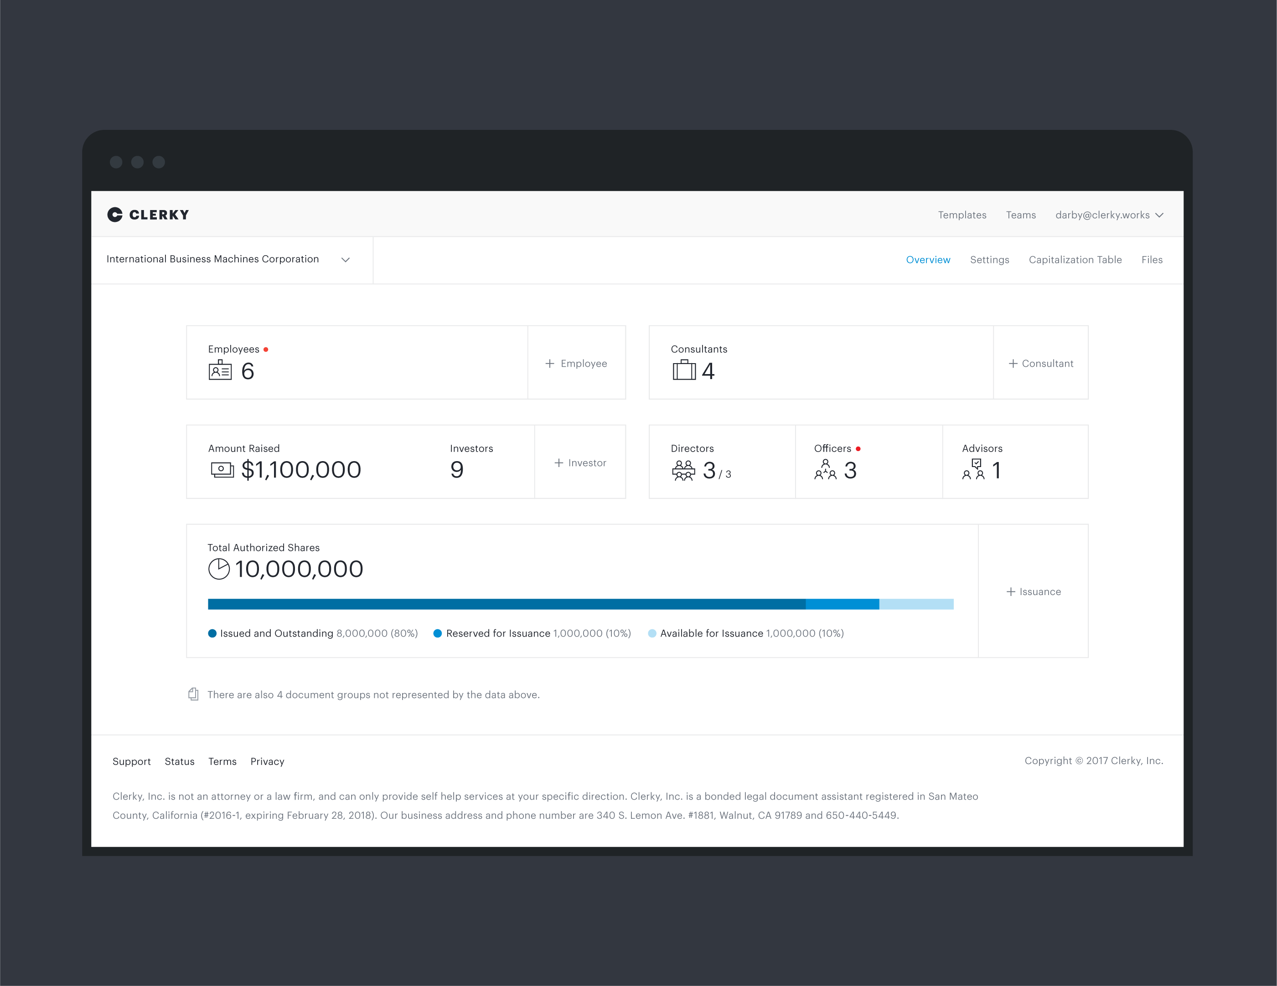This screenshot has width=1277, height=986.
Task: Click the add Employee button
Action: pyautogui.click(x=577, y=364)
